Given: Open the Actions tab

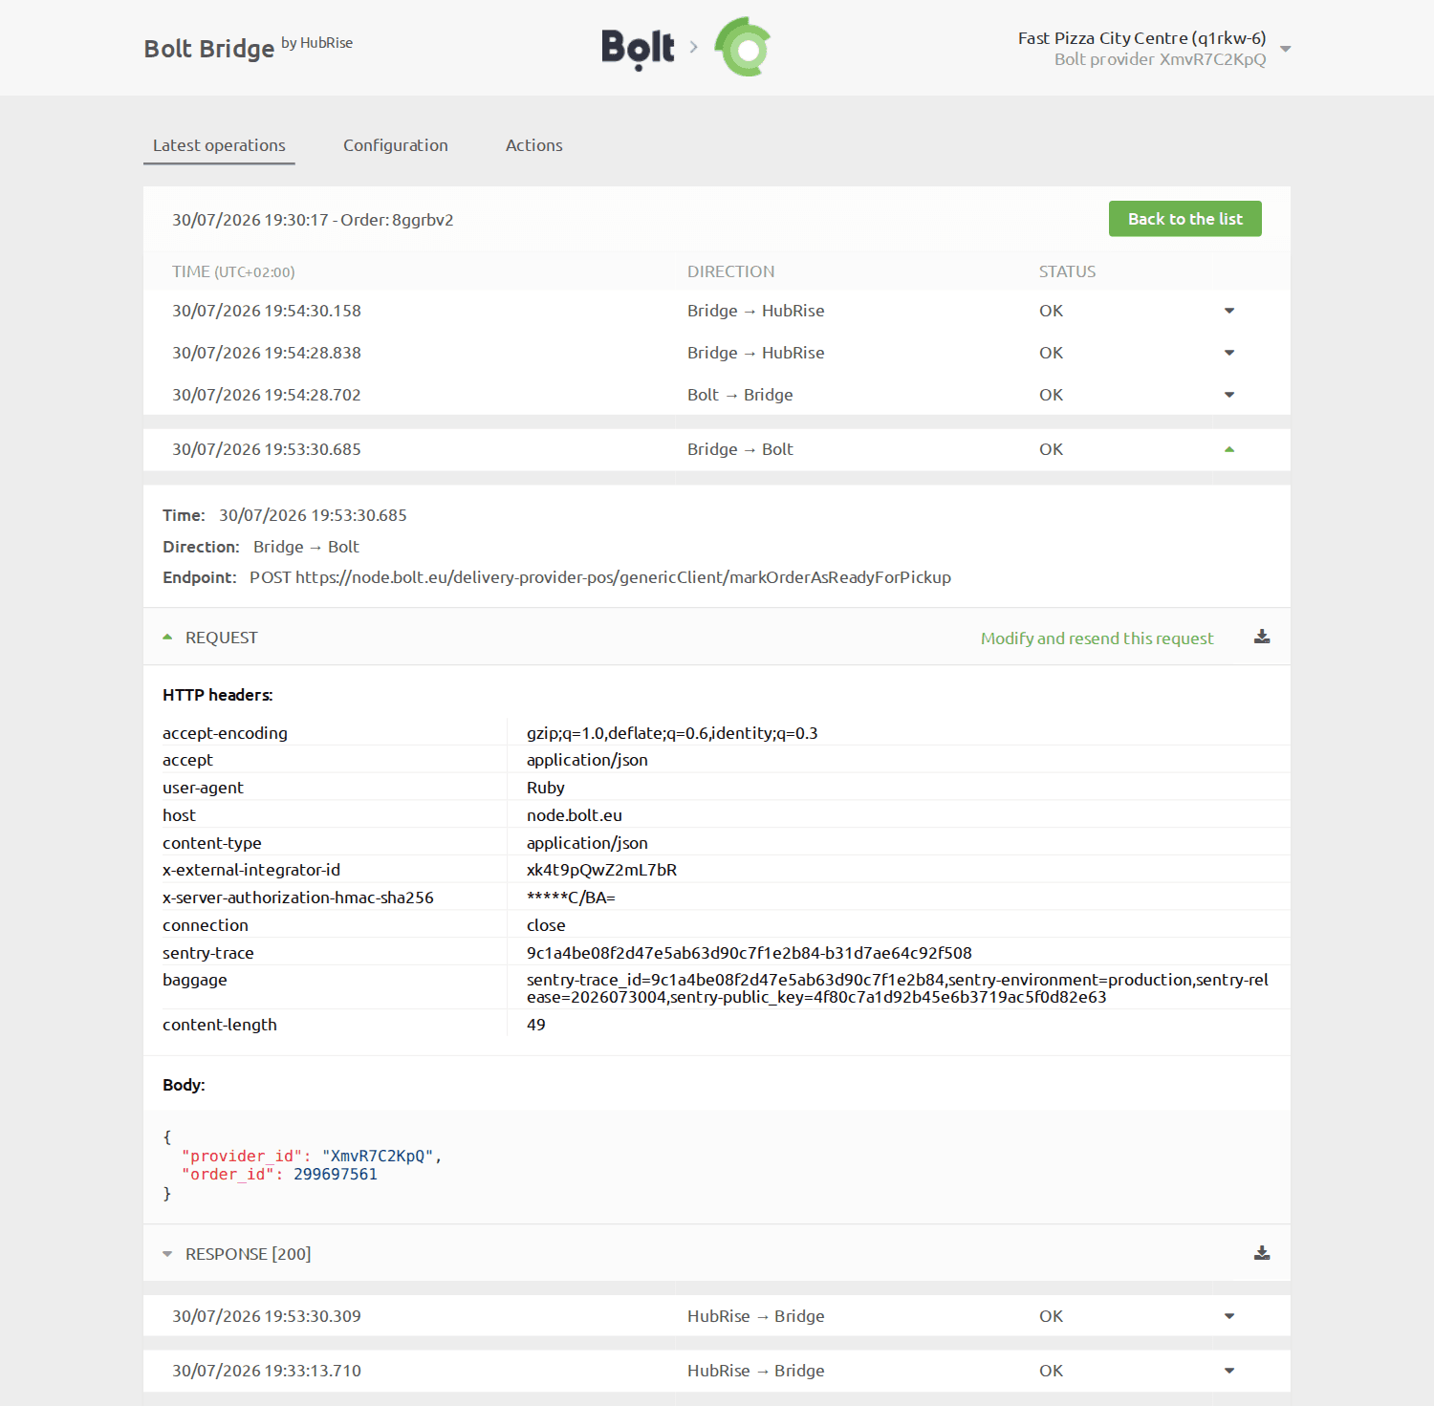Looking at the screenshot, I should (x=533, y=145).
